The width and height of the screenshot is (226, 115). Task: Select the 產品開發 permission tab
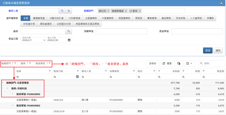pos(166,18)
